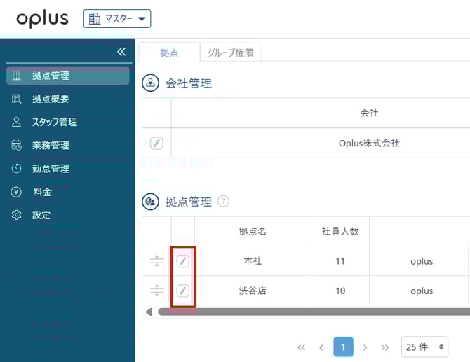Viewport: 470px width, 362px height.
Task: Open the マスター dropdown
Action: click(117, 19)
